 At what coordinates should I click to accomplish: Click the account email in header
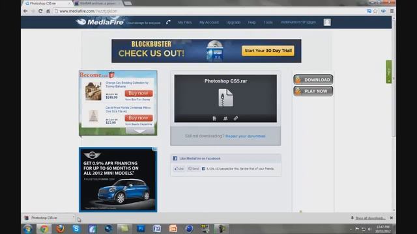click(x=298, y=22)
